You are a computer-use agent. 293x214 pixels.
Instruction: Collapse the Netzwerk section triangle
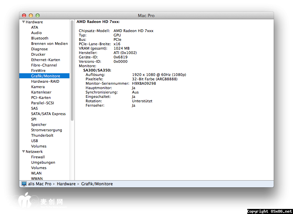23,152
